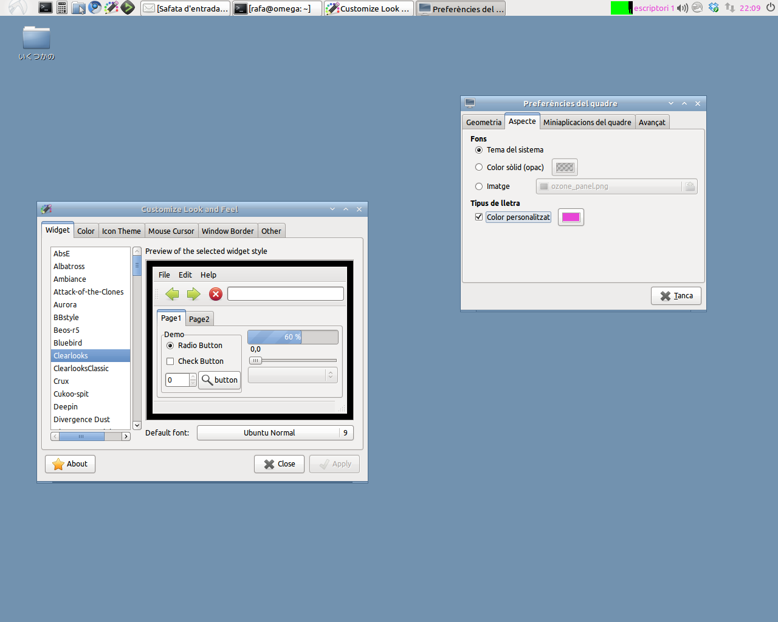The image size is (778, 622).
Task: Click the power button icon in the panel
Action: point(770,8)
